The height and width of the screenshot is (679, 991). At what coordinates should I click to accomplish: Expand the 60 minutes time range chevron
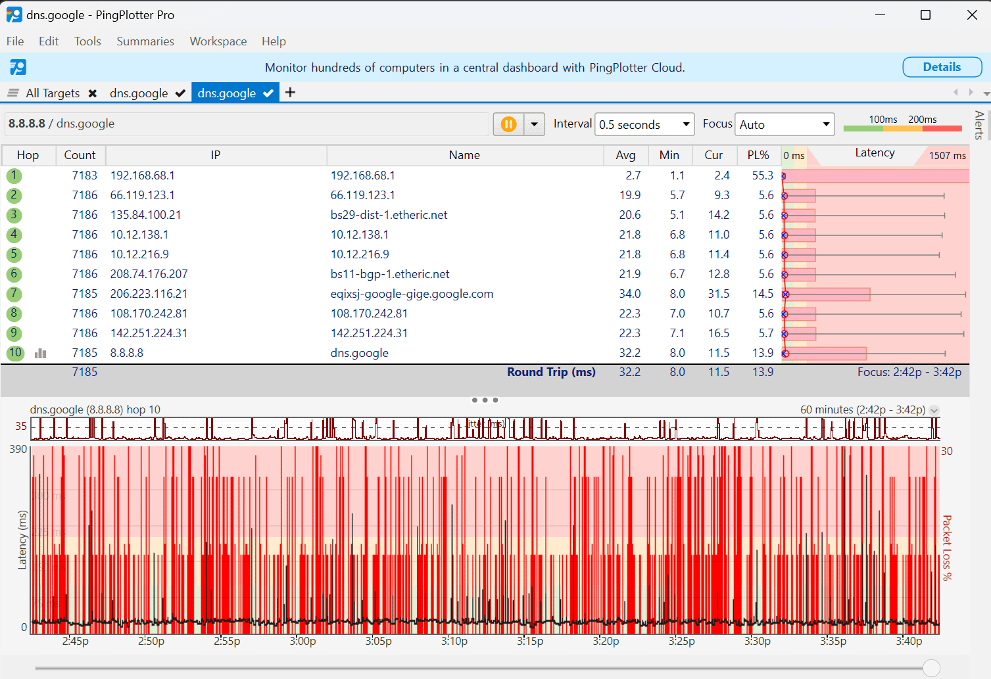tap(934, 410)
